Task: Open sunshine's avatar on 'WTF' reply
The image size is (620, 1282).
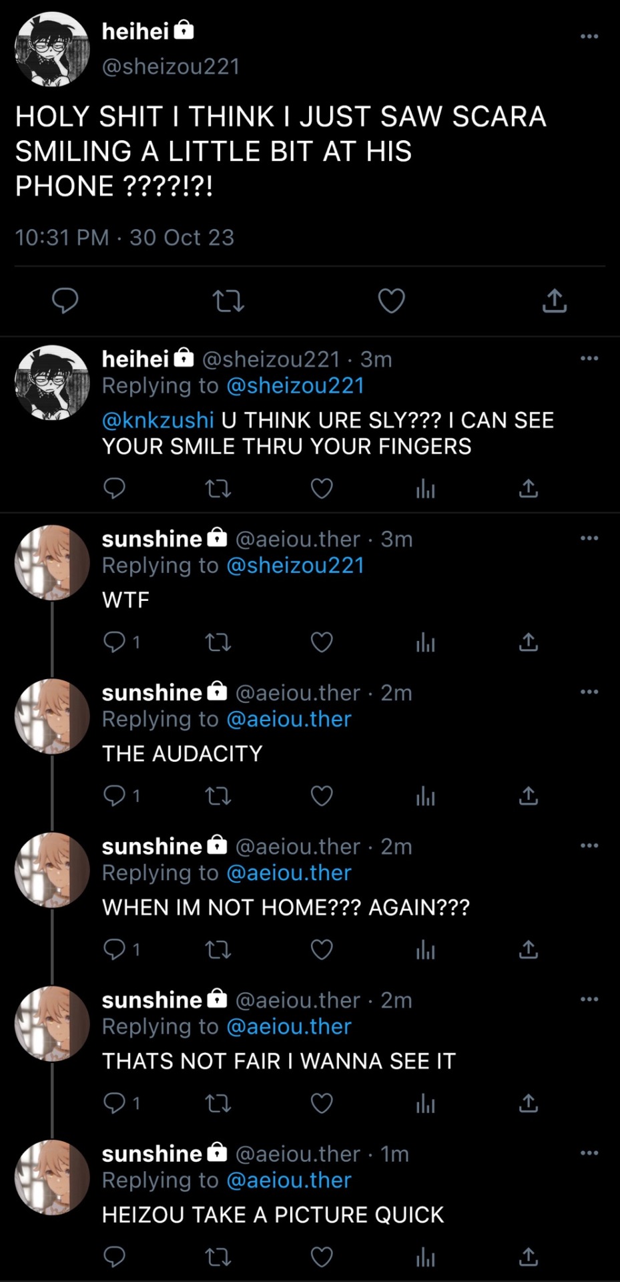Action: click(52, 562)
